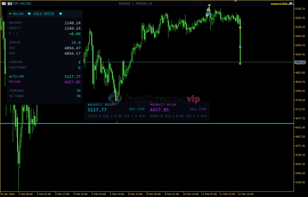Click the SELL STOP label
This screenshot has width=308, height=197.
tap(198, 109)
